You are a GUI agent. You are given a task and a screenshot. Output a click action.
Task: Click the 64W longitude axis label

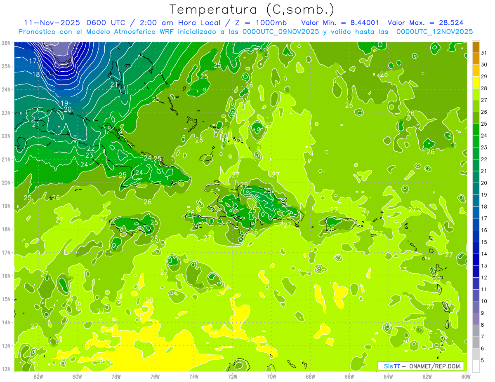point(388,376)
